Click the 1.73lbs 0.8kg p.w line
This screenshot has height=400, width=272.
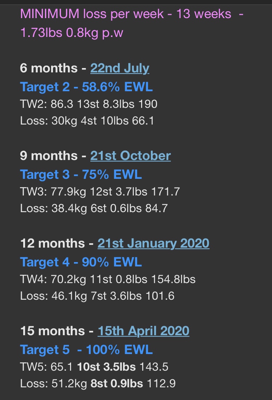pos(71,33)
